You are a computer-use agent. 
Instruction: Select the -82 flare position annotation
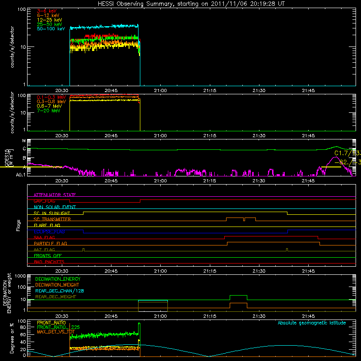tap(347, 162)
